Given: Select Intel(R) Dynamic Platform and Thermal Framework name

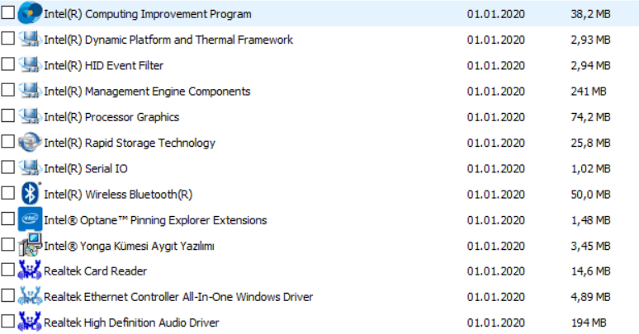Looking at the screenshot, I should coord(168,40).
